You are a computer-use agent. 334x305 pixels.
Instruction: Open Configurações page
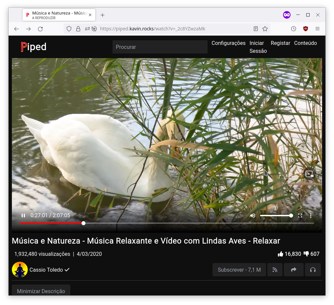228,43
